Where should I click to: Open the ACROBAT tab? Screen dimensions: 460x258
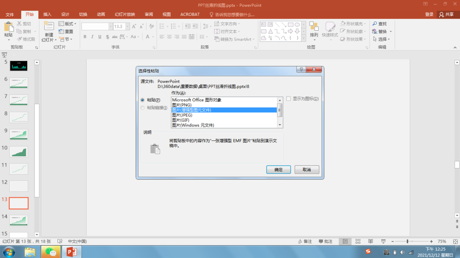pyautogui.click(x=190, y=14)
